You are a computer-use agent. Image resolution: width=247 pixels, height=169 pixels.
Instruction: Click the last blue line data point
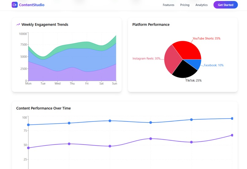232,118
